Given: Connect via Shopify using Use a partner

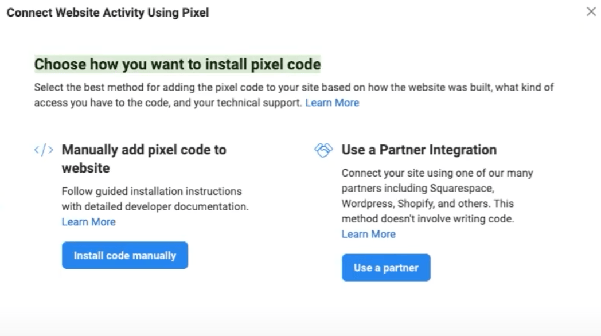Looking at the screenshot, I should 386,267.
